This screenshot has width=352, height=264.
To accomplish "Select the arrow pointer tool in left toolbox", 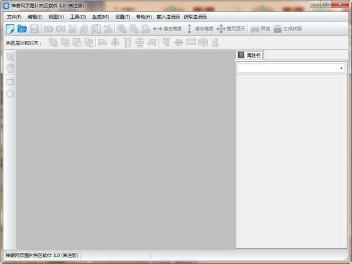I will (x=10, y=57).
